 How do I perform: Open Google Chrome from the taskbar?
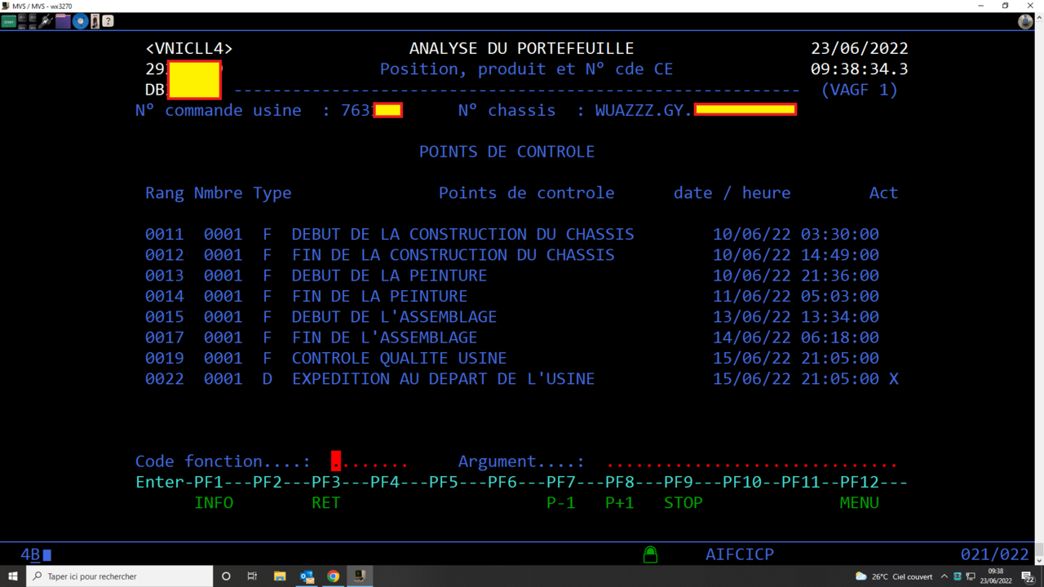[333, 576]
